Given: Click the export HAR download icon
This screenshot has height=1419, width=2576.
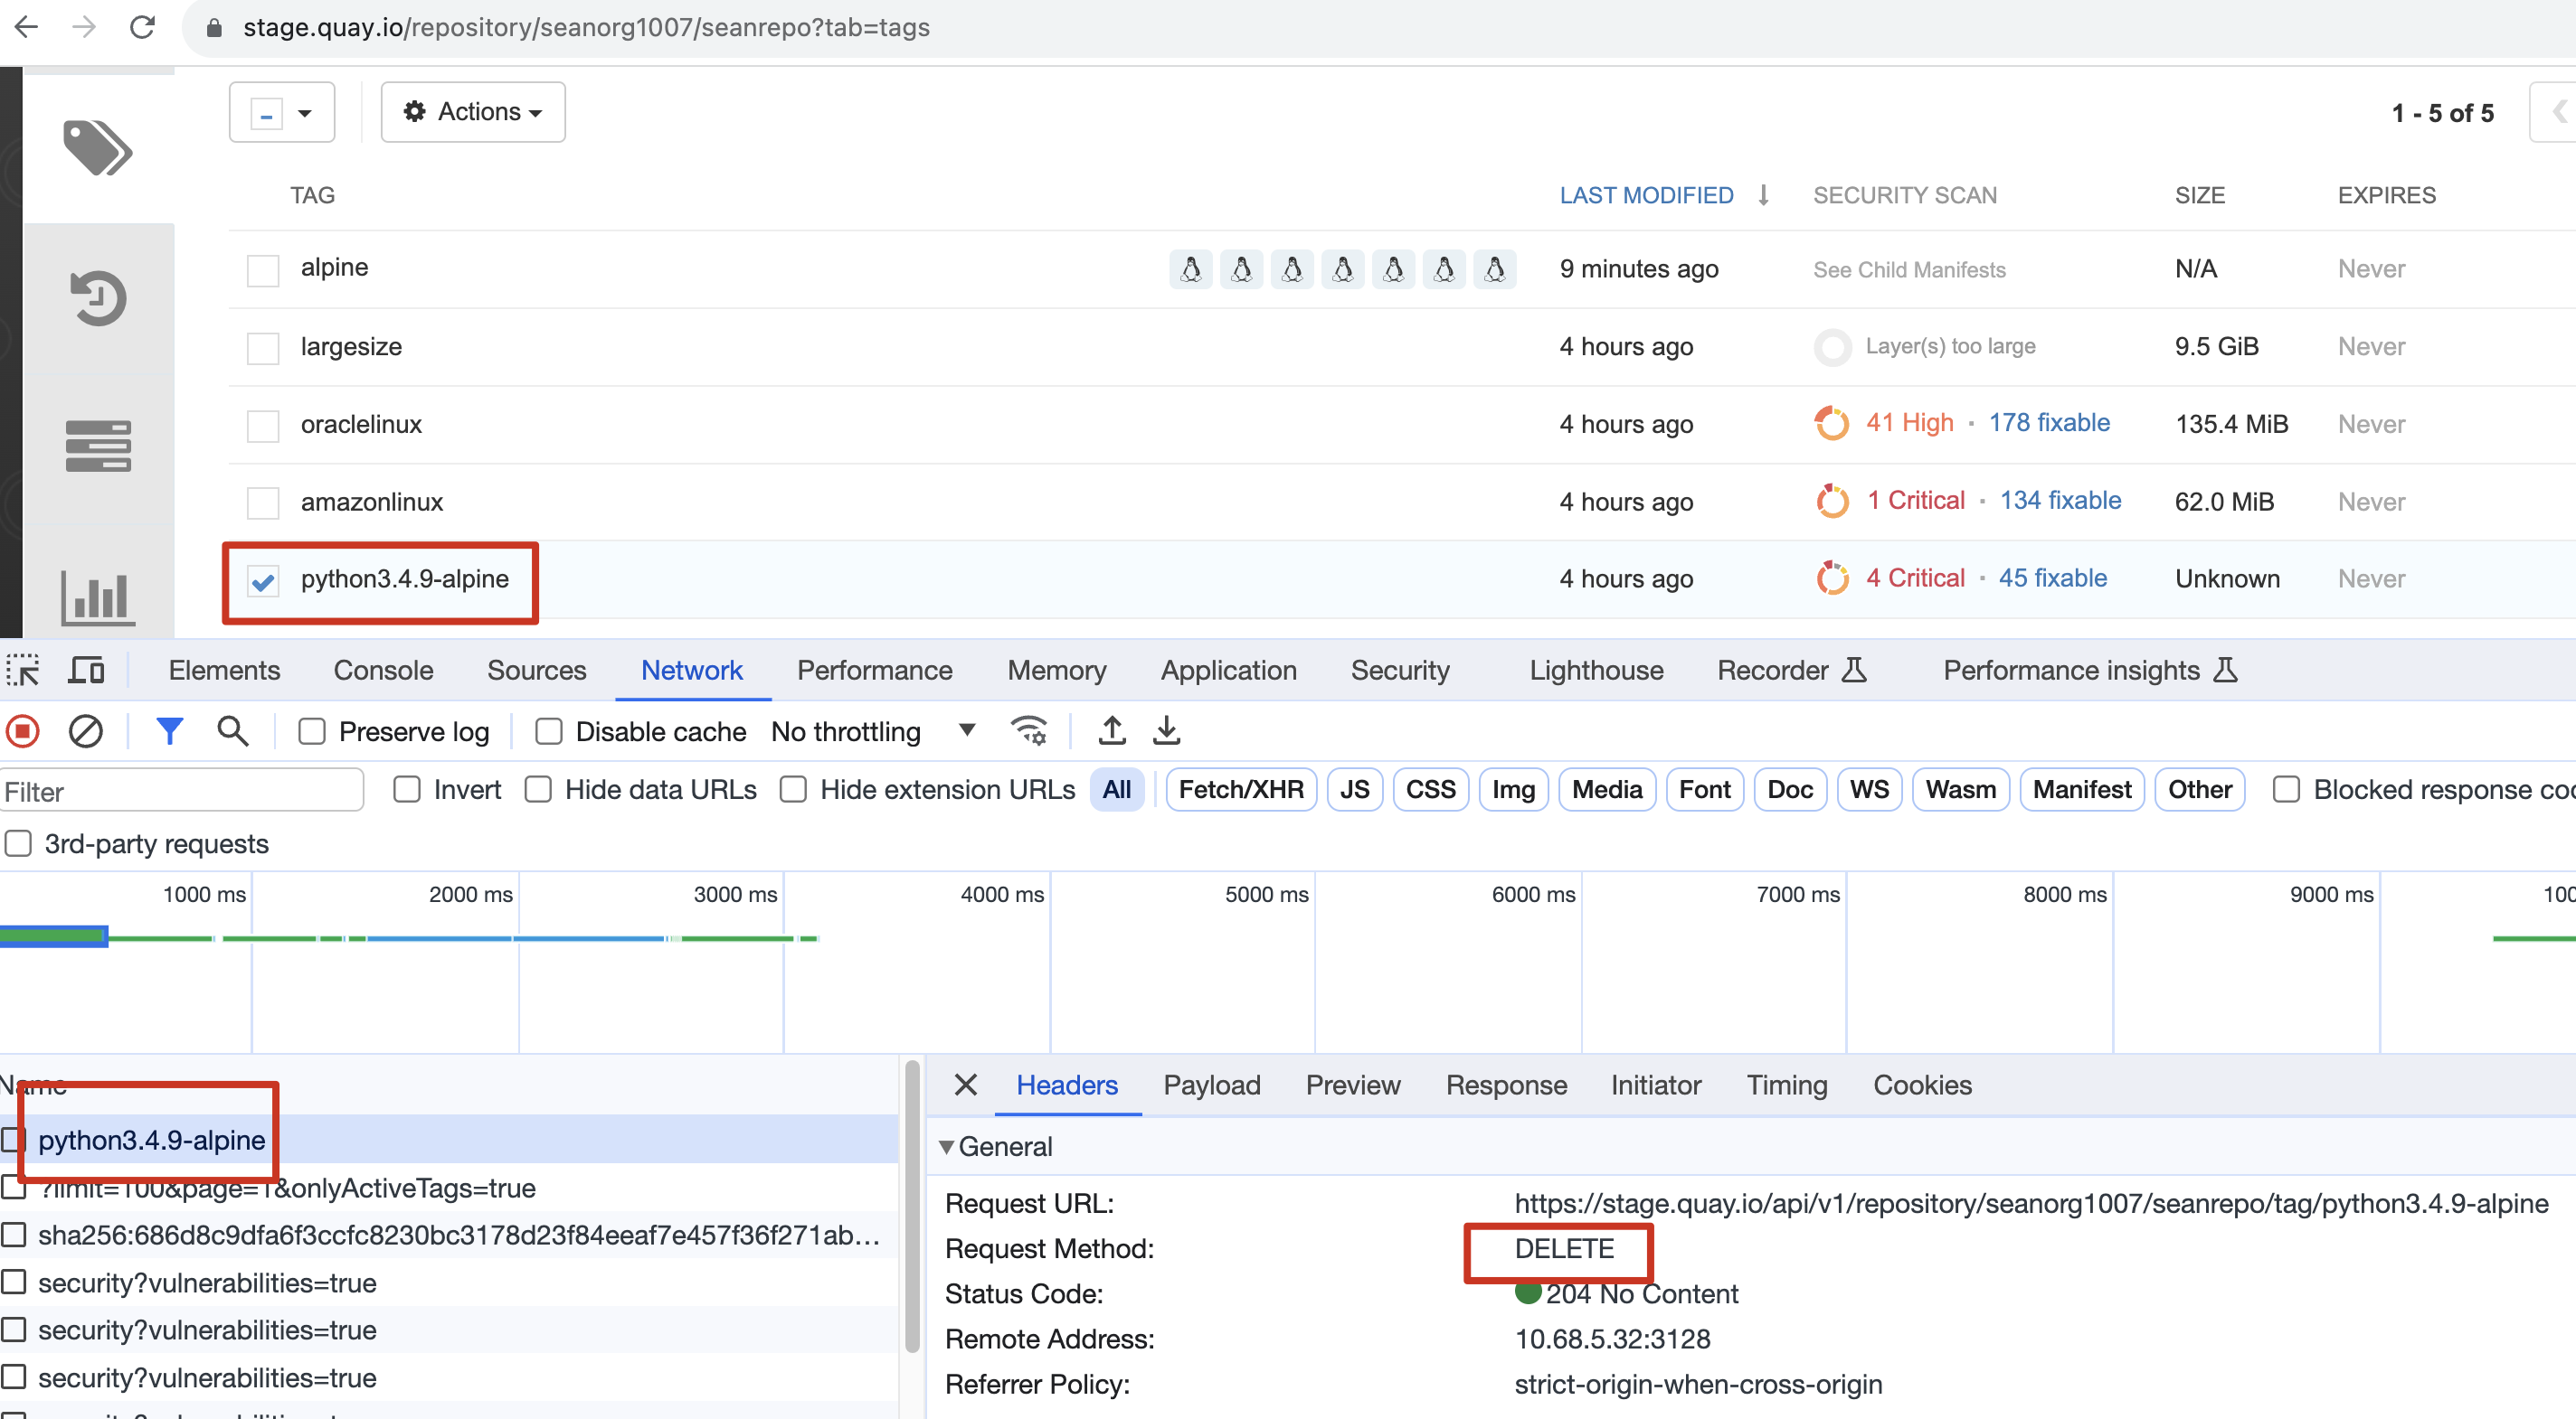Looking at the screenshot, I should 1166,730.
